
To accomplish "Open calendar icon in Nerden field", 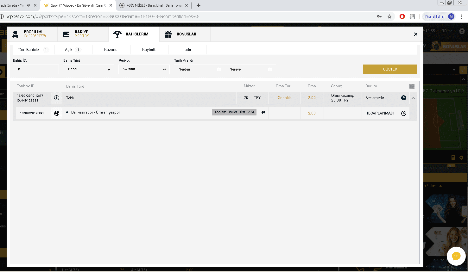I will pyautogui.click(x=219, y=69).
